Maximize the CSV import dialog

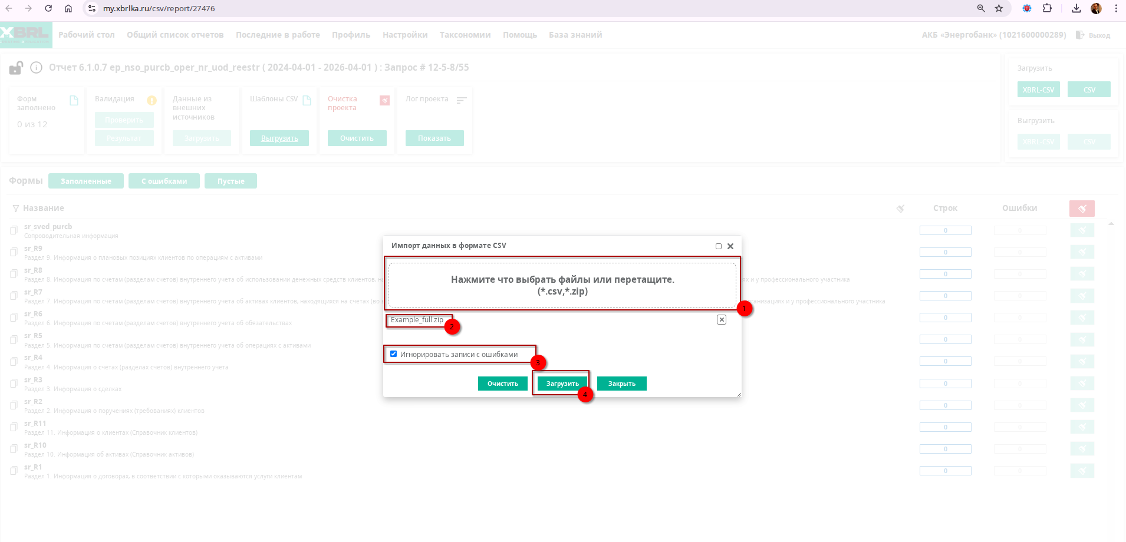pos(718,246)
